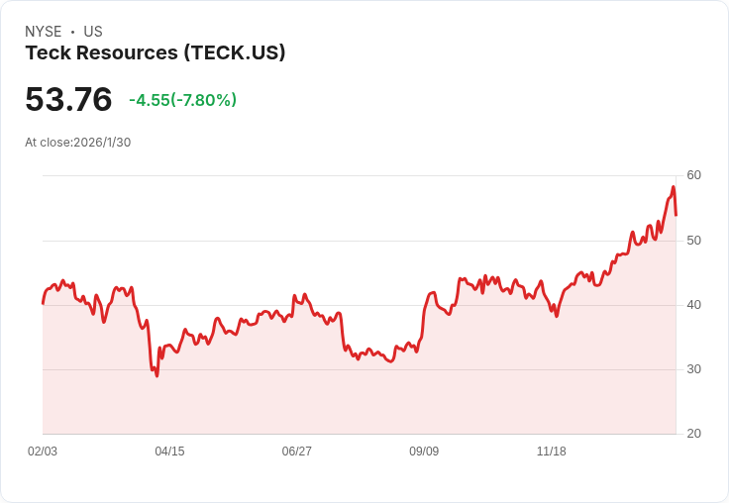The height and width of the screenshot is (503, 729).
Task: Click the US market label
Action: (92, 32)
